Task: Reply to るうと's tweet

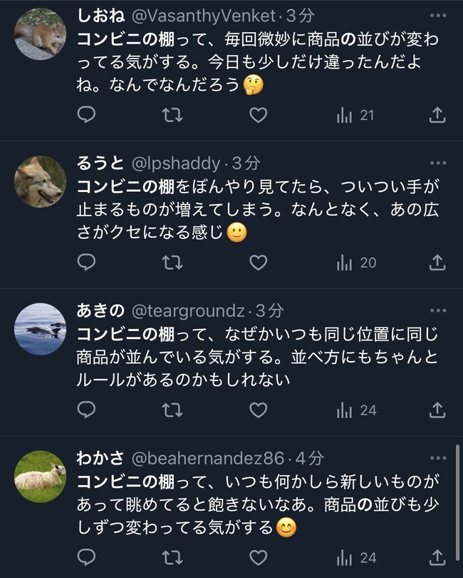Action: pyautogui.click(x=86, y=263)
